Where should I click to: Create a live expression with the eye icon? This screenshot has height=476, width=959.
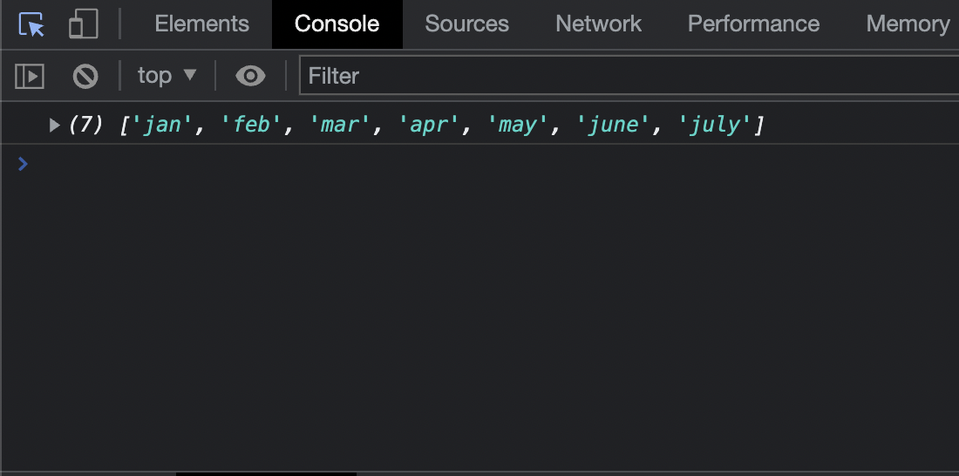tap(251, 76)
